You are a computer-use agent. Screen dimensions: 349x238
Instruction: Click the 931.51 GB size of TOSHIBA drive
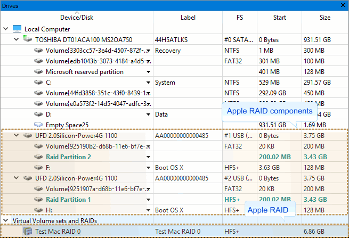pyautogui.click(x=317, y=40)
